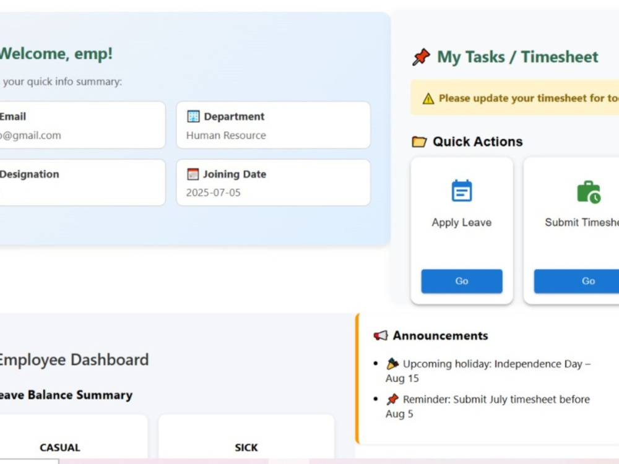Click the joining date value 2025-07-05
619x464 pixels.
[x=213, y=192]
